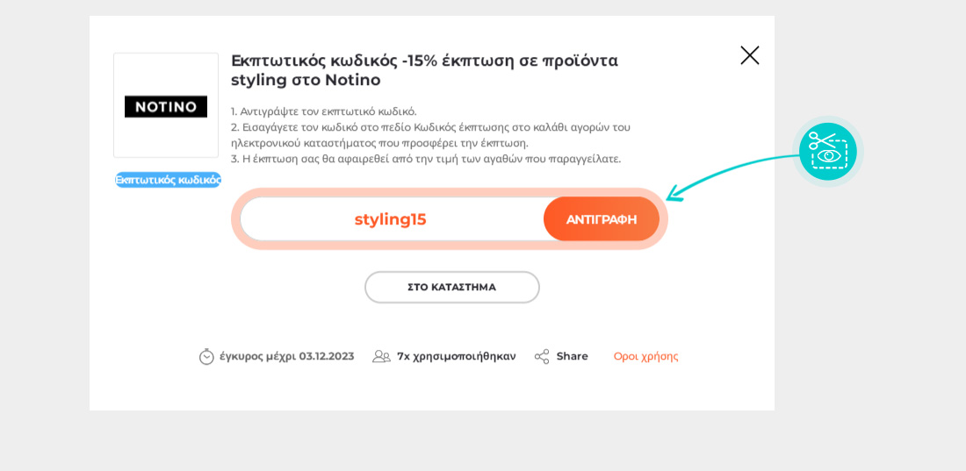The image size is (966, 471).
Task: Click the 7x χρησιμοποιήθηκαν usage text
Action: pyautogui.click(x=456, y=356)
